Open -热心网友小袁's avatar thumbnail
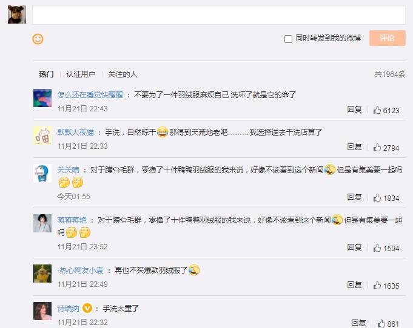This screenshot has width=413, height=328. pos(42,274)
